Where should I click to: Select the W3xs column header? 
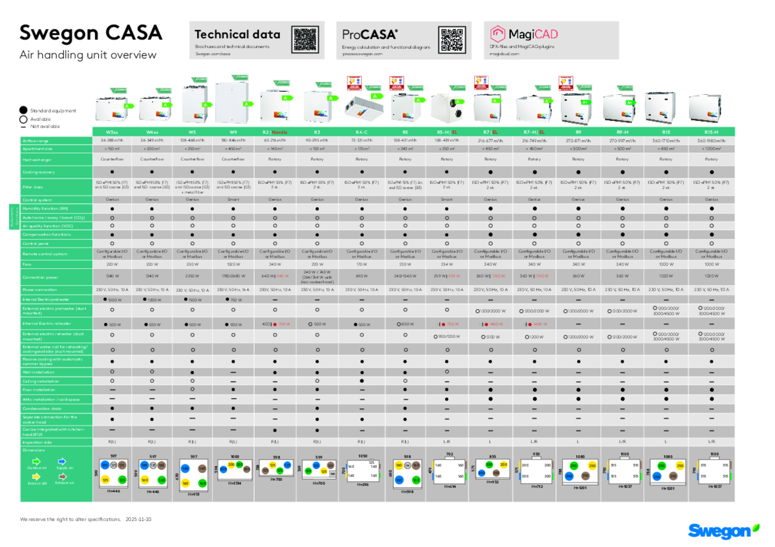[x=112, y=132]
